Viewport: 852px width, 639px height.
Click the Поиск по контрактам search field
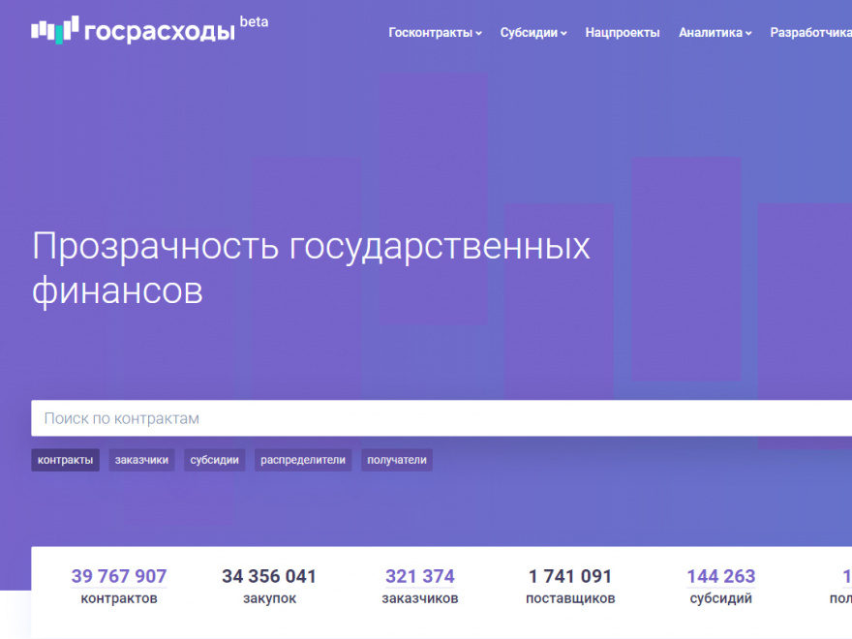(x=441, y=418)
